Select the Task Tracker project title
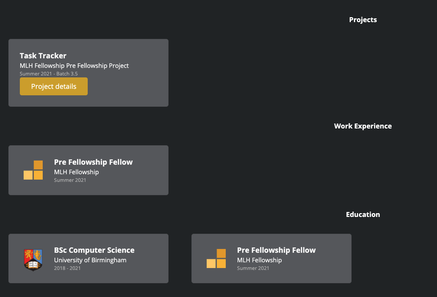The height and width of the screenshot is (297, 437). [x=43, y=56]
